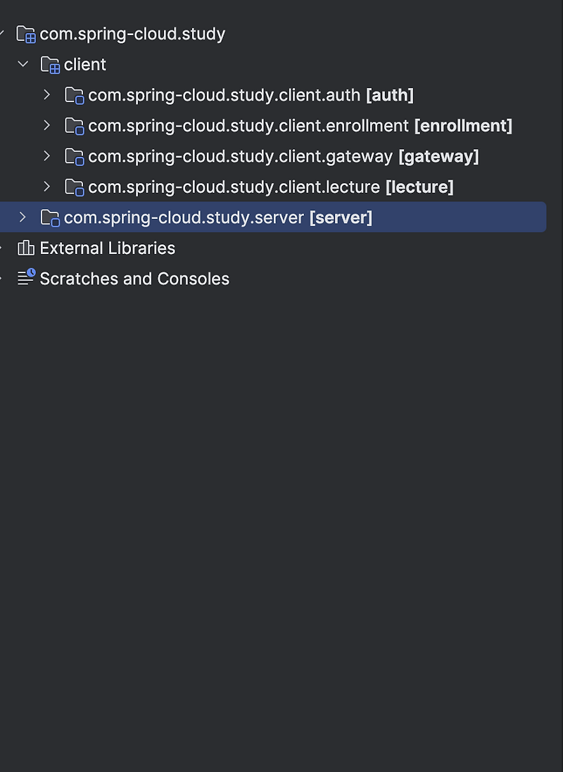Select the com.spring-cloud.study.client.enrollment [enrollment] label

click(300, 126)
